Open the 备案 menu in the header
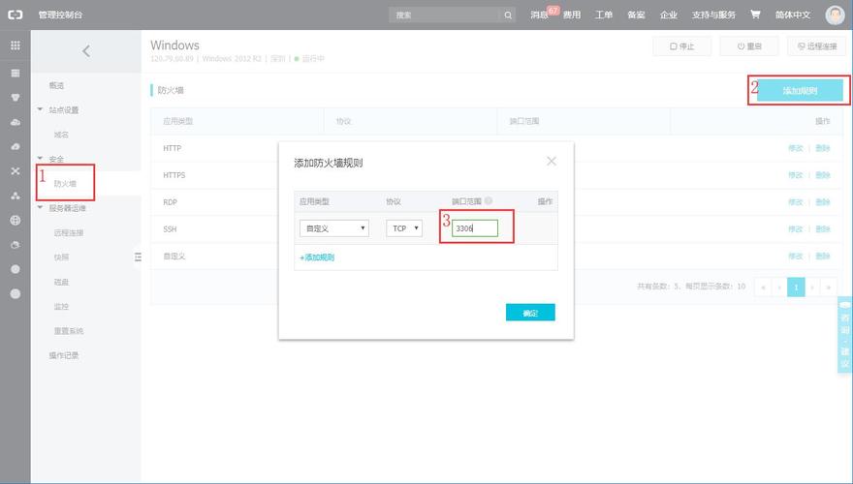Screen dimensions: 853x484 [636, 15]
